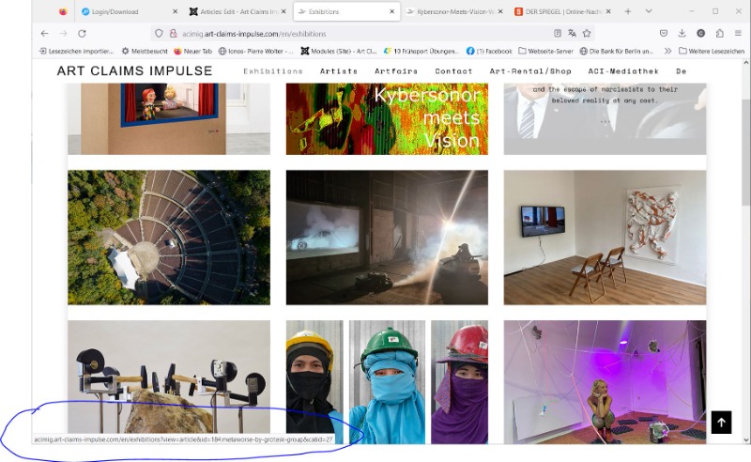Open the narcissists text exhibition card
Screen dimensions: 751x462
coord(605,119)
